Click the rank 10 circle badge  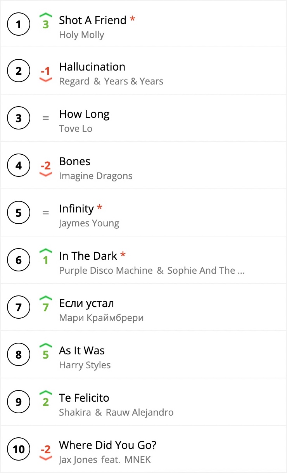pyautogui.click(x=19, y=450)
